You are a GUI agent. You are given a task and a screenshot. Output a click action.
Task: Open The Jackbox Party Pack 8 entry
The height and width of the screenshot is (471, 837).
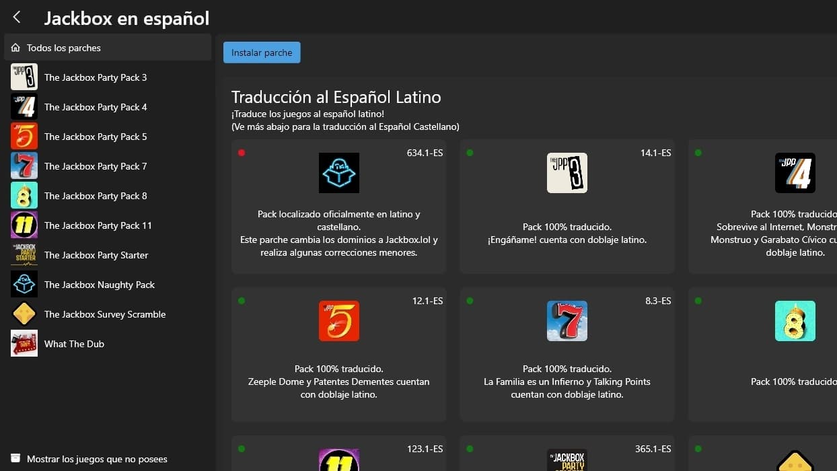[108, 195]
